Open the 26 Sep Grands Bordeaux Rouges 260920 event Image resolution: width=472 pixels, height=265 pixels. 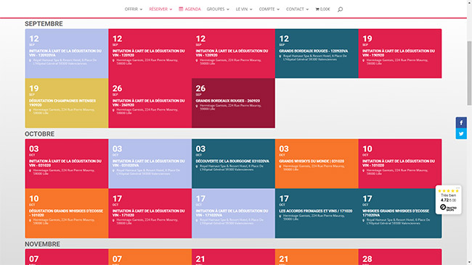pyautogui.click(x=233, y=104)
